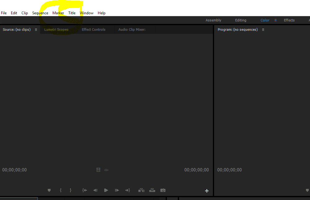
Task: Click Drag Video Only filmstrip icon
Action: [x=98, y=170]
